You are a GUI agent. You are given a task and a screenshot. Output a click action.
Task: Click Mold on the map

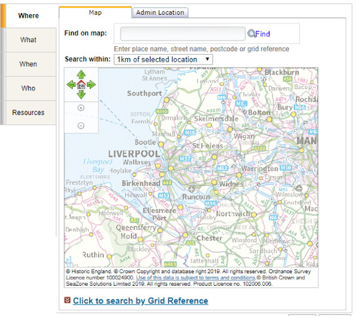(x=129, y=236)
